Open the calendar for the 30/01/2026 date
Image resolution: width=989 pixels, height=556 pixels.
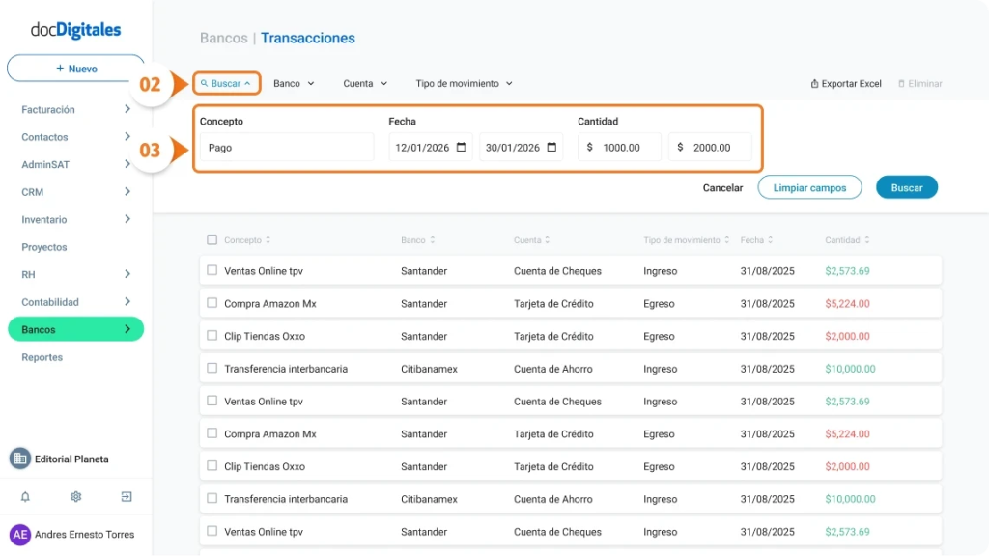(554, 147)
